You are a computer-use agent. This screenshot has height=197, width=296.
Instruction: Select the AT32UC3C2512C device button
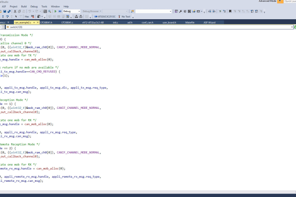[105, 17]
